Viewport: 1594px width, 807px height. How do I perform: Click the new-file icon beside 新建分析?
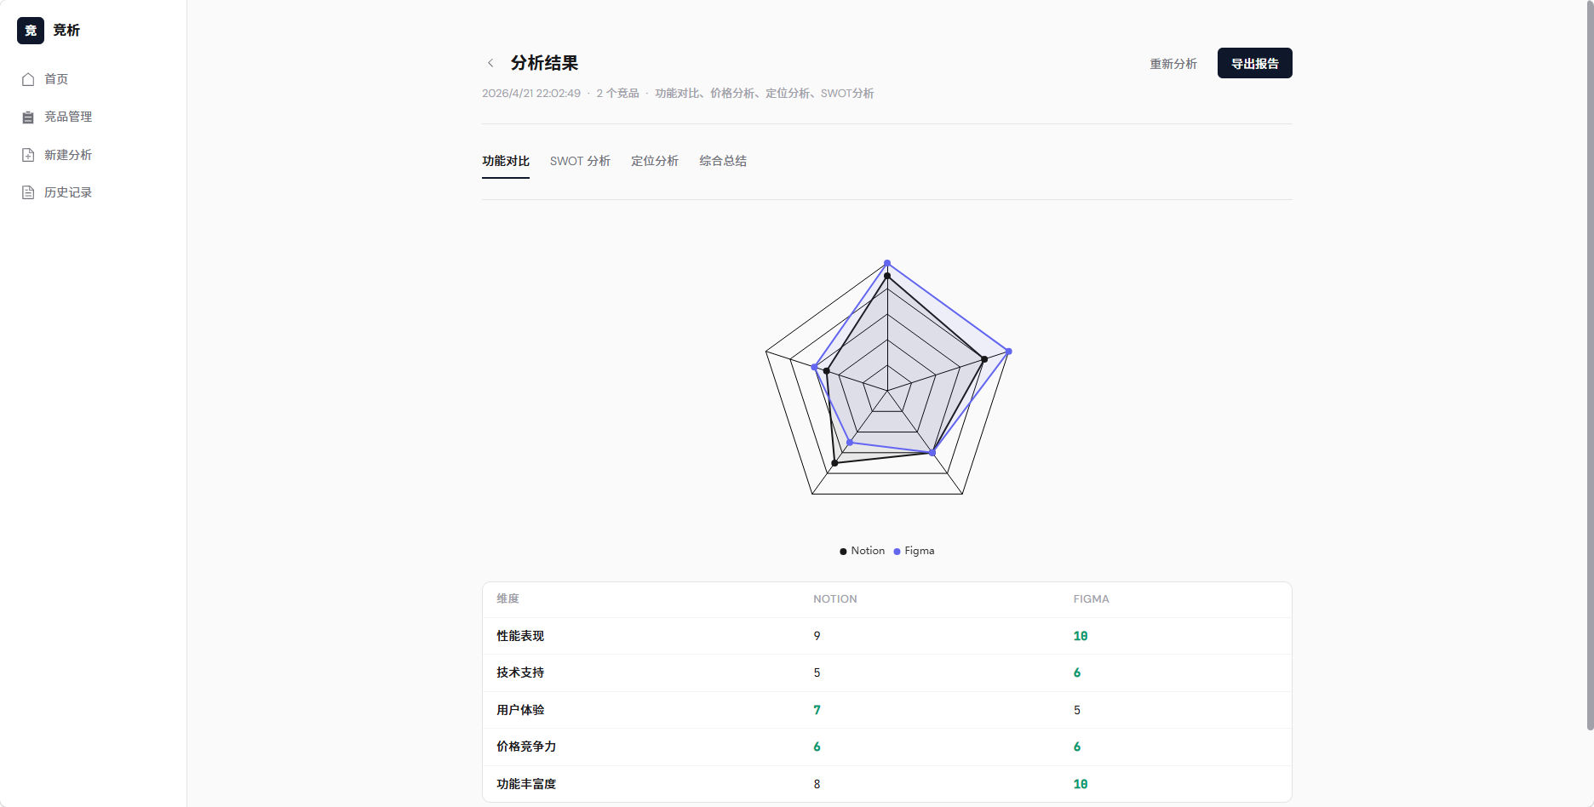point(28,155)
